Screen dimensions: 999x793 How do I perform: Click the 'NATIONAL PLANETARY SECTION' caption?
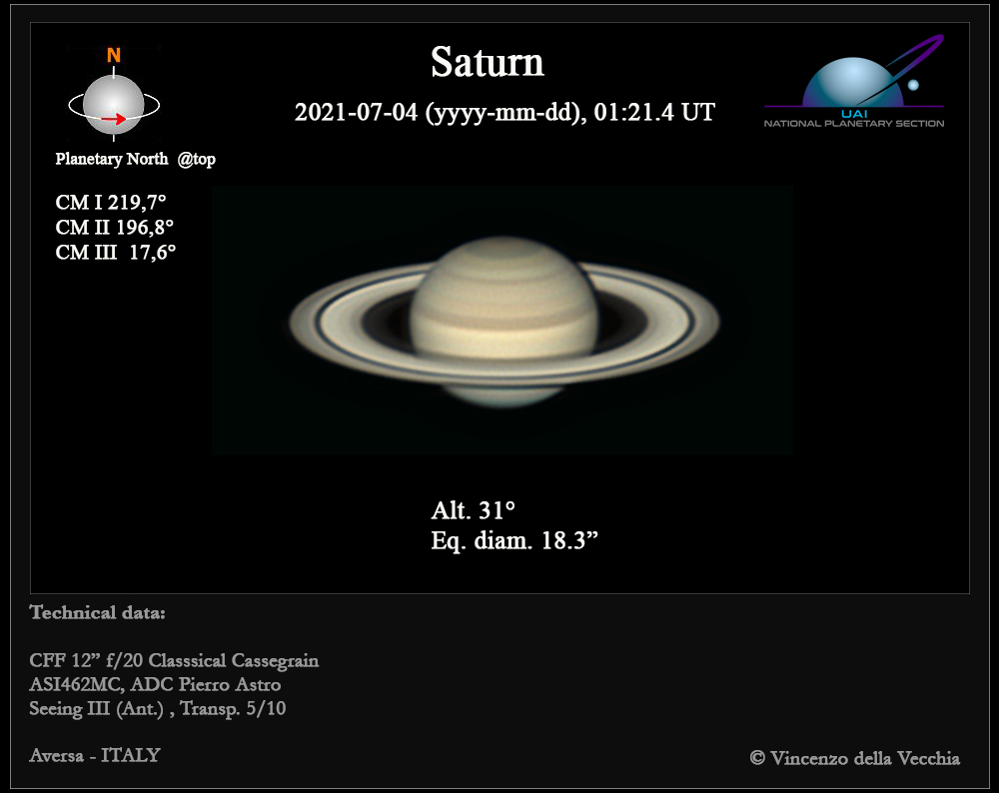coord(854,124)
